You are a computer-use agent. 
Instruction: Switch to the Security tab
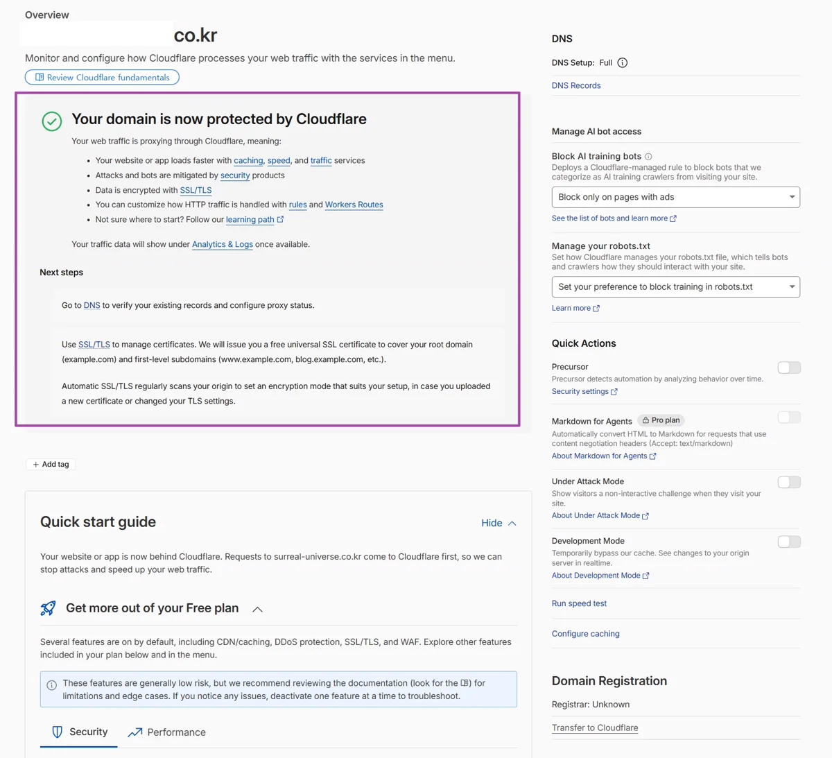79,732
